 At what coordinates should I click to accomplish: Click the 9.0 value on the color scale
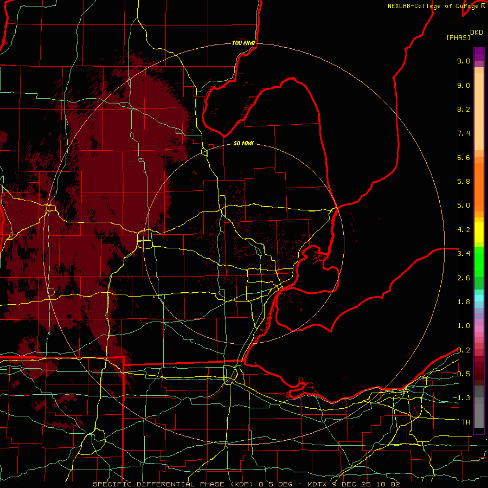(x=464, y=85)
